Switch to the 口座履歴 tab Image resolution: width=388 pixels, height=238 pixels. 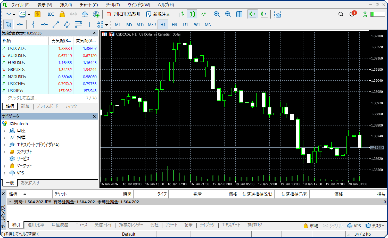(60, 225)
